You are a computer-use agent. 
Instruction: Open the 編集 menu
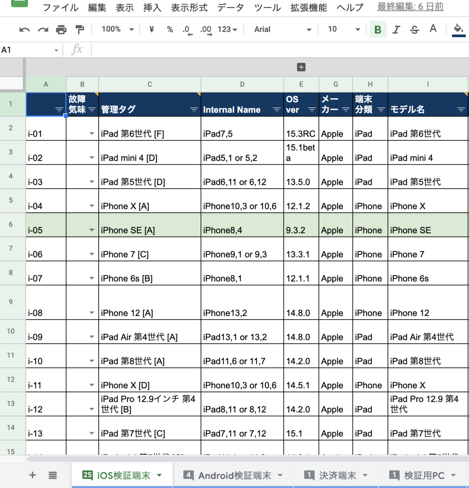[97, 7]
